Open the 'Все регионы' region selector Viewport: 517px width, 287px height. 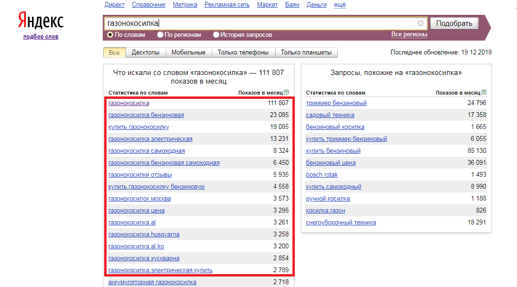point(409,34)
